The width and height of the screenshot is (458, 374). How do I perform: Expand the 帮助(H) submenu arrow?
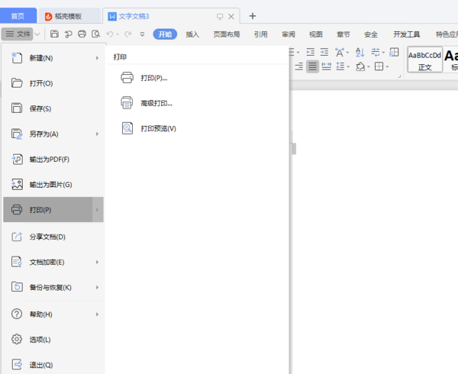click(x=97, y=314)
